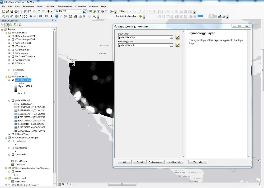Activate the Identify tool
The width and height of the screenshot is (264, 188).
57,16
